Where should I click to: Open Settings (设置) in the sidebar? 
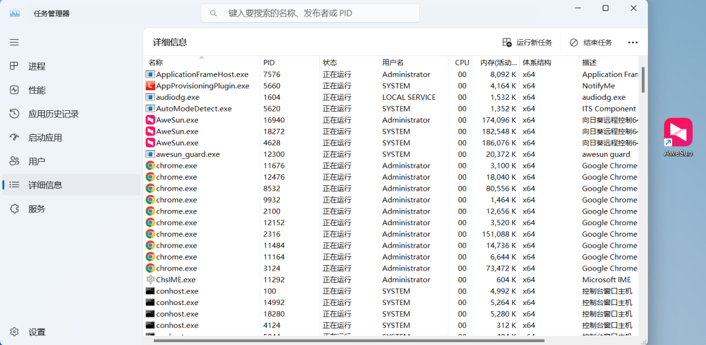tap(37, 332)
